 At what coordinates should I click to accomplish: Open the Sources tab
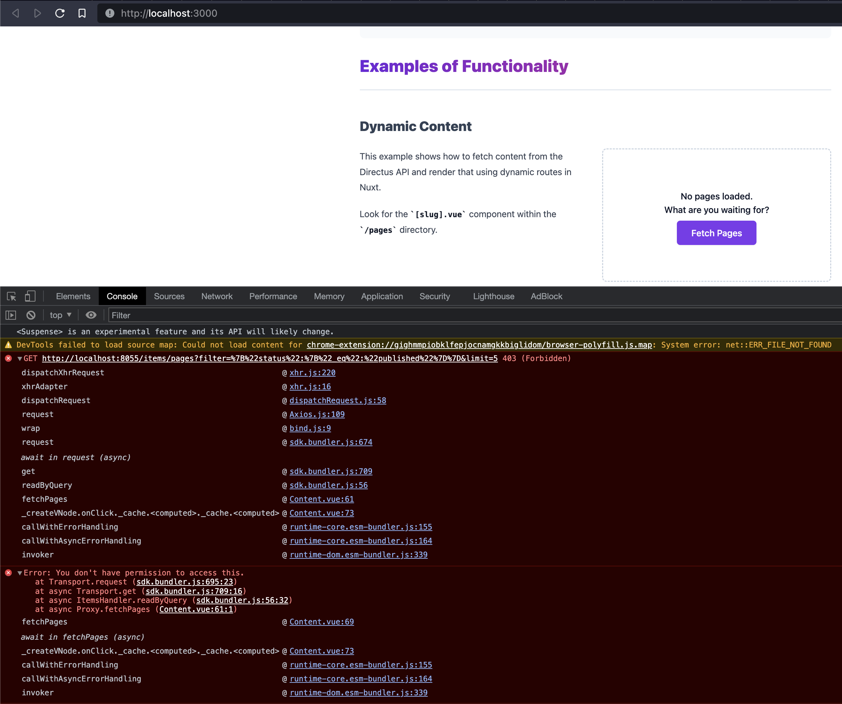pyautogui.click(x=169, y=296)
